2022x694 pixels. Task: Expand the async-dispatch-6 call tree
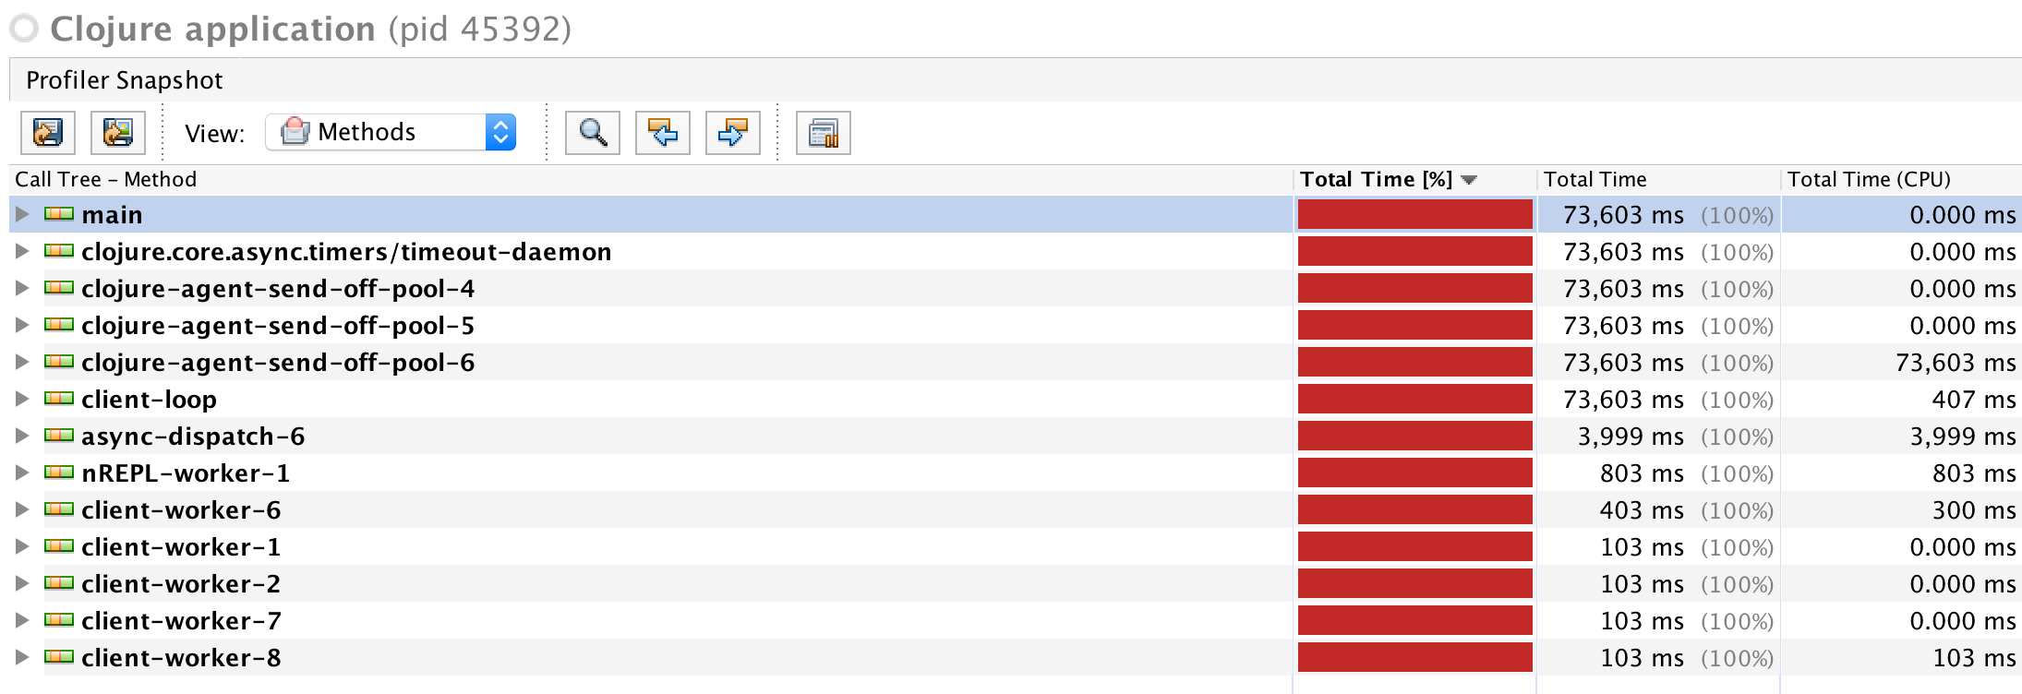[22, 436]
